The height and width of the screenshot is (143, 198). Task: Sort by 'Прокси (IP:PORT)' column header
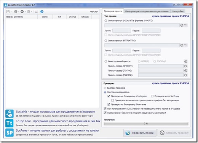21,17
